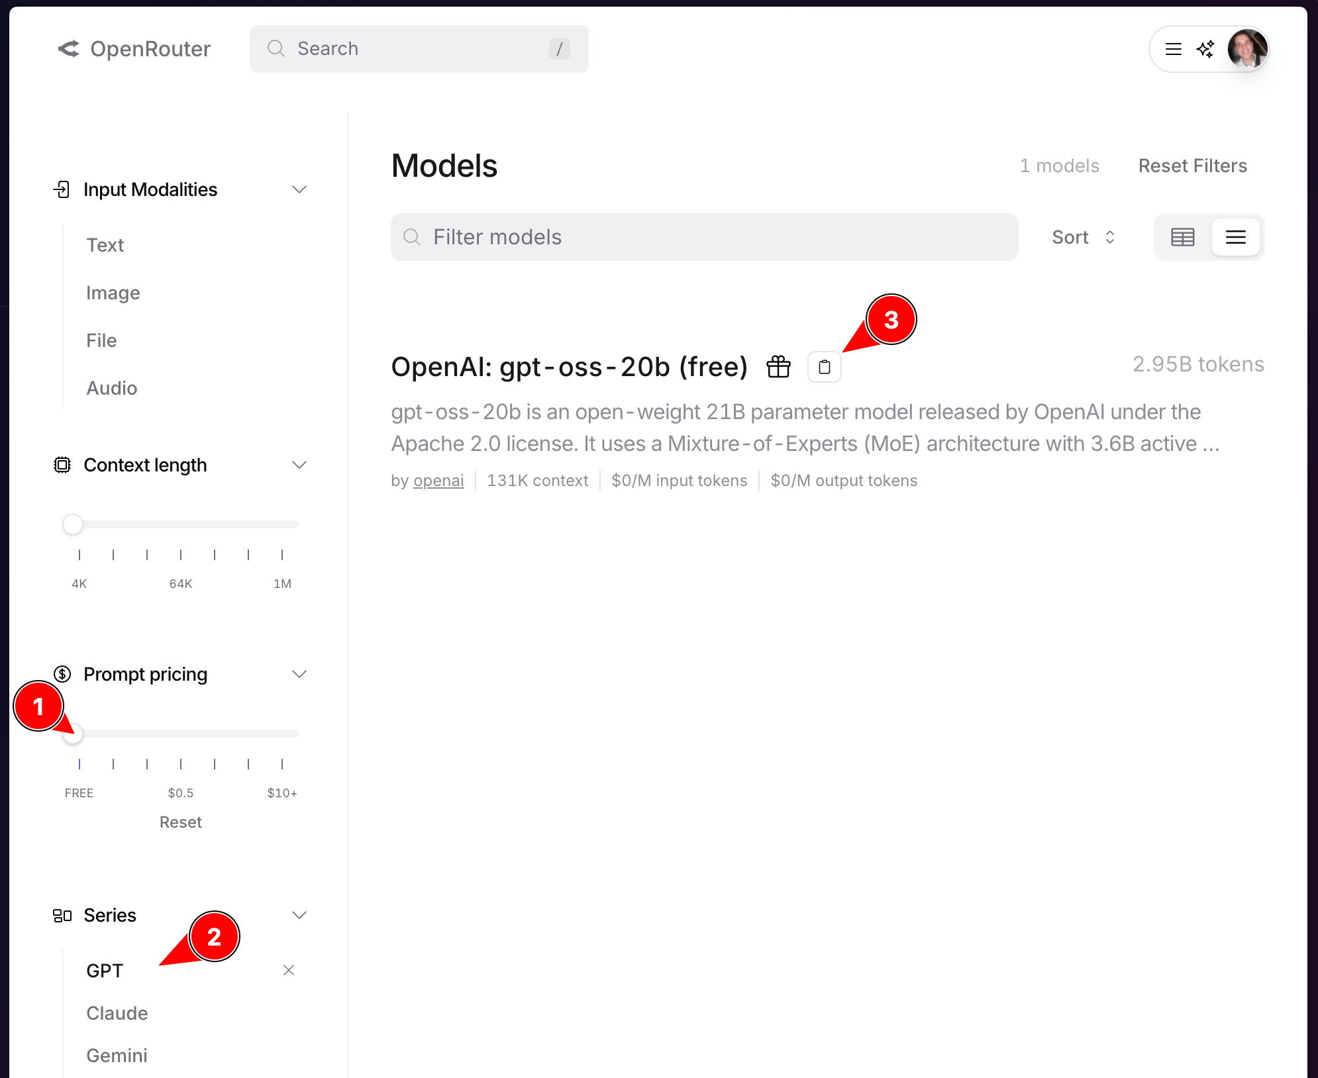The width and height of the screenshot is (1318, 1078).
Task: Select the Audio input modality
Action: (112, 388)
